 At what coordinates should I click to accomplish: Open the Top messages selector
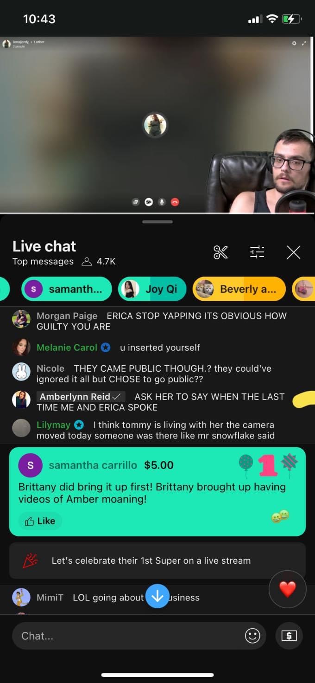coord(43,261)
